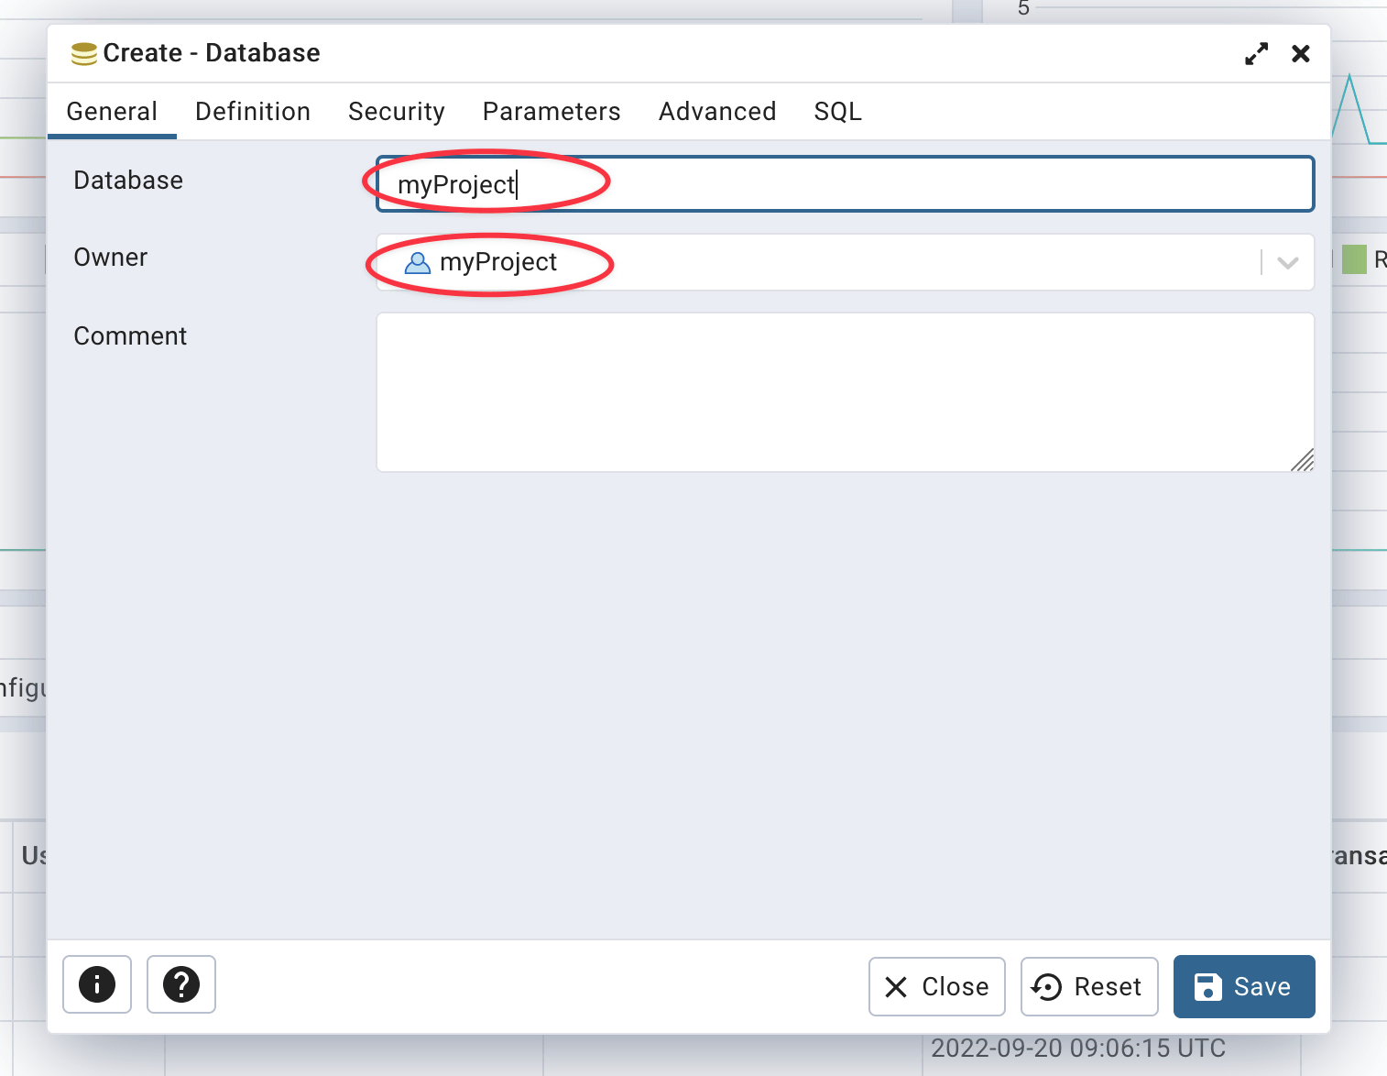This screenshot has height=1076, width=1387.
Task: Click the floppy disk icon on Save button
Action: click(1209, 987)
